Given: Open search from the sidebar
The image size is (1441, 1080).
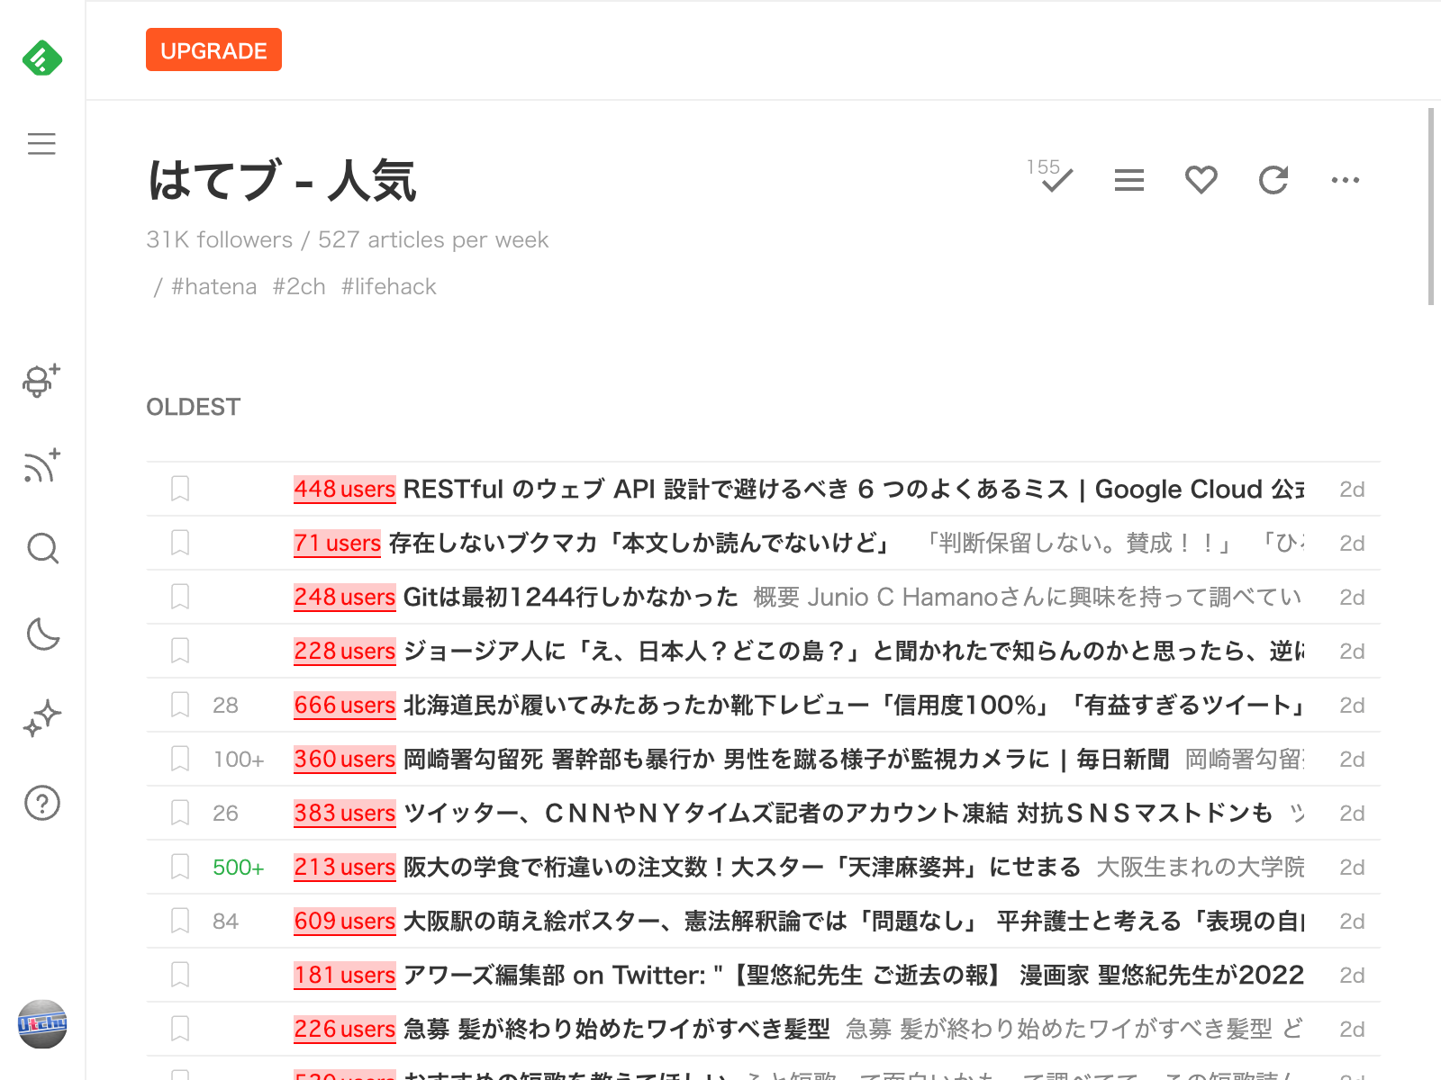Looking at the screenshot, I should click(42, 548).
